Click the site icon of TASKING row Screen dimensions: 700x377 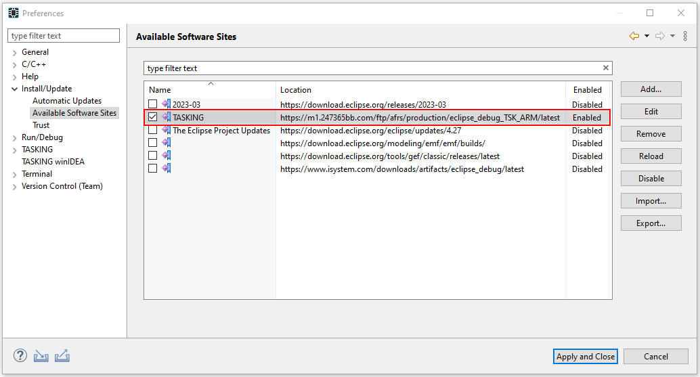[x=166, y=117]
